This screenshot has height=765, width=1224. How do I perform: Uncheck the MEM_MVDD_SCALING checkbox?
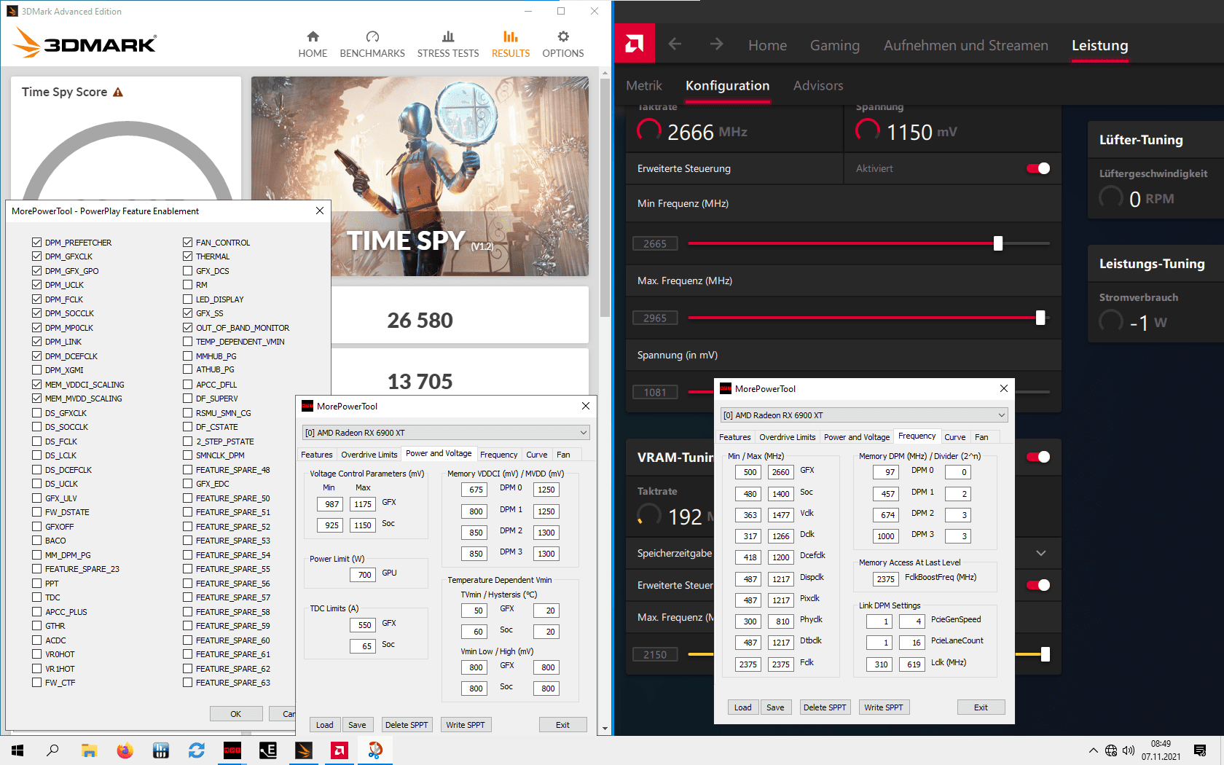pos(36,399)
